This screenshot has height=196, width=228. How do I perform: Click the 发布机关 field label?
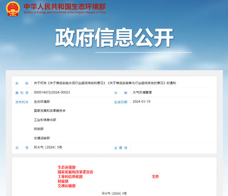pos(22,102)
